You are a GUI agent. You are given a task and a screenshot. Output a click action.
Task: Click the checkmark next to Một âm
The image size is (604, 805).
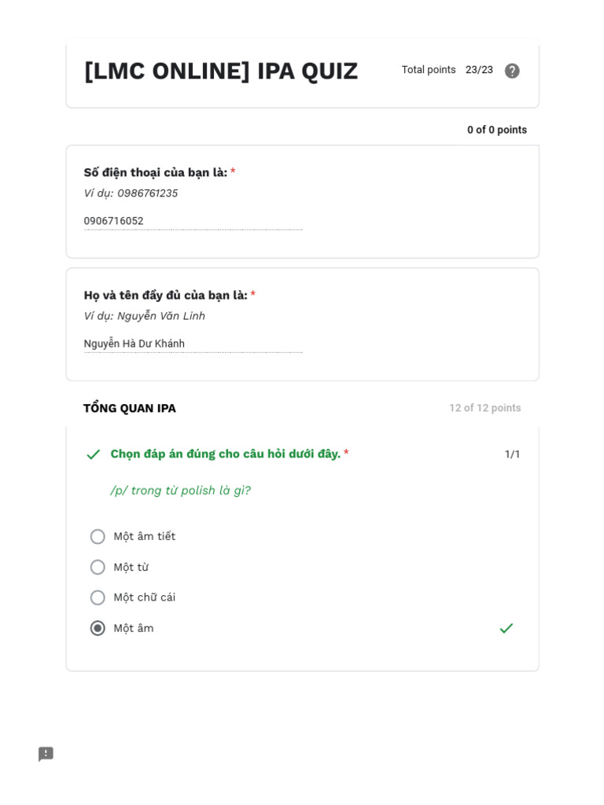point(506,628)
